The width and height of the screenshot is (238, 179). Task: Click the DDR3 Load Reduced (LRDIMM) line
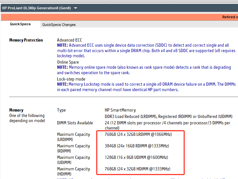coord(168,116)
